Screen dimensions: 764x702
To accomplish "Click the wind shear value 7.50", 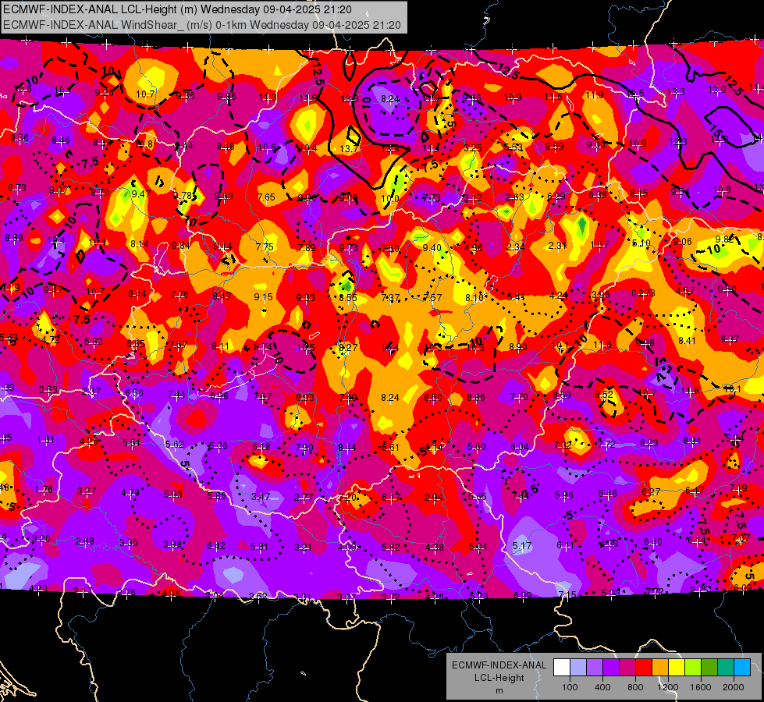I will pyautogui.click(x=390, y=249).
